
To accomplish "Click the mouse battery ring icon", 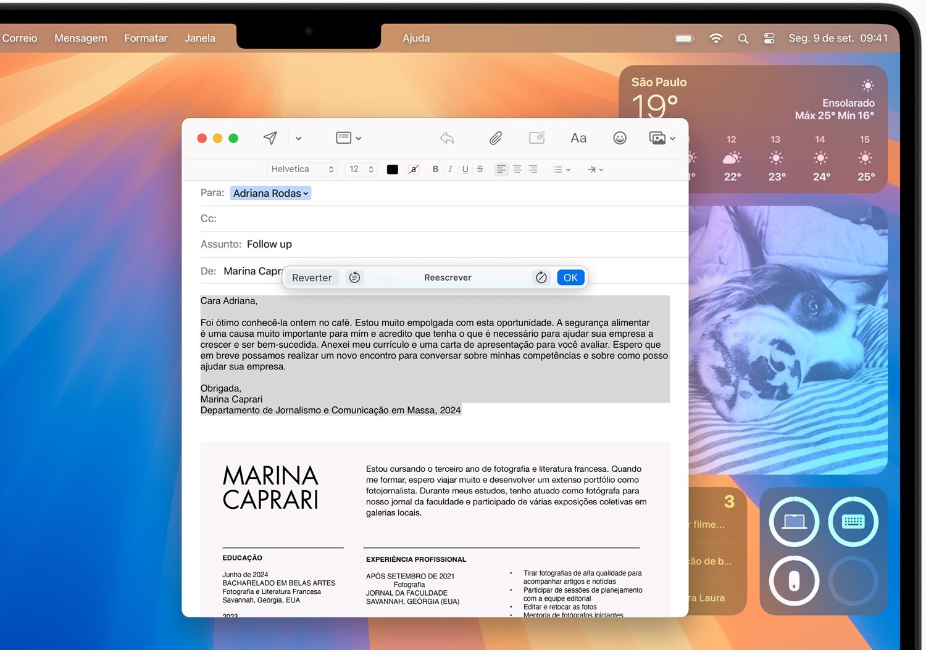I will [794, 581].
